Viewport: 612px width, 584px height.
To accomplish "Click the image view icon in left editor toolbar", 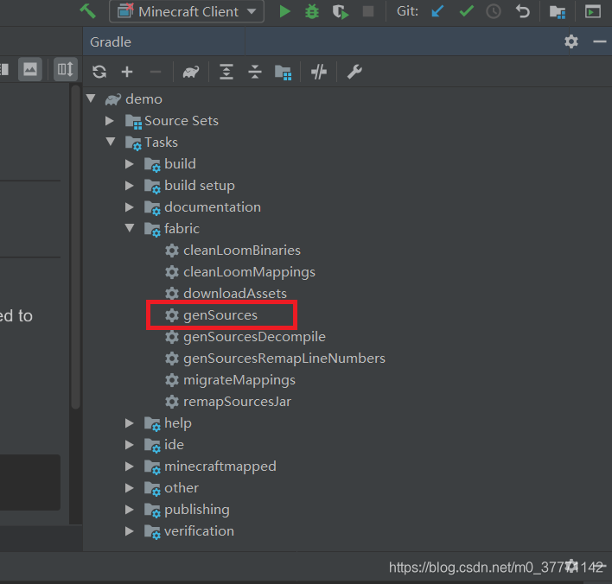I will [x=30, y=70].
